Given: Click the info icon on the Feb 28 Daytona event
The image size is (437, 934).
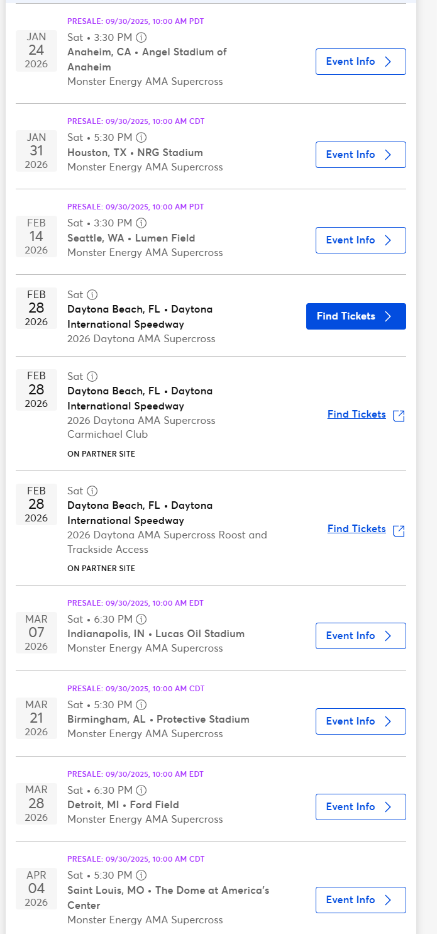Looking at the screenshot, I should coord(92,294).
